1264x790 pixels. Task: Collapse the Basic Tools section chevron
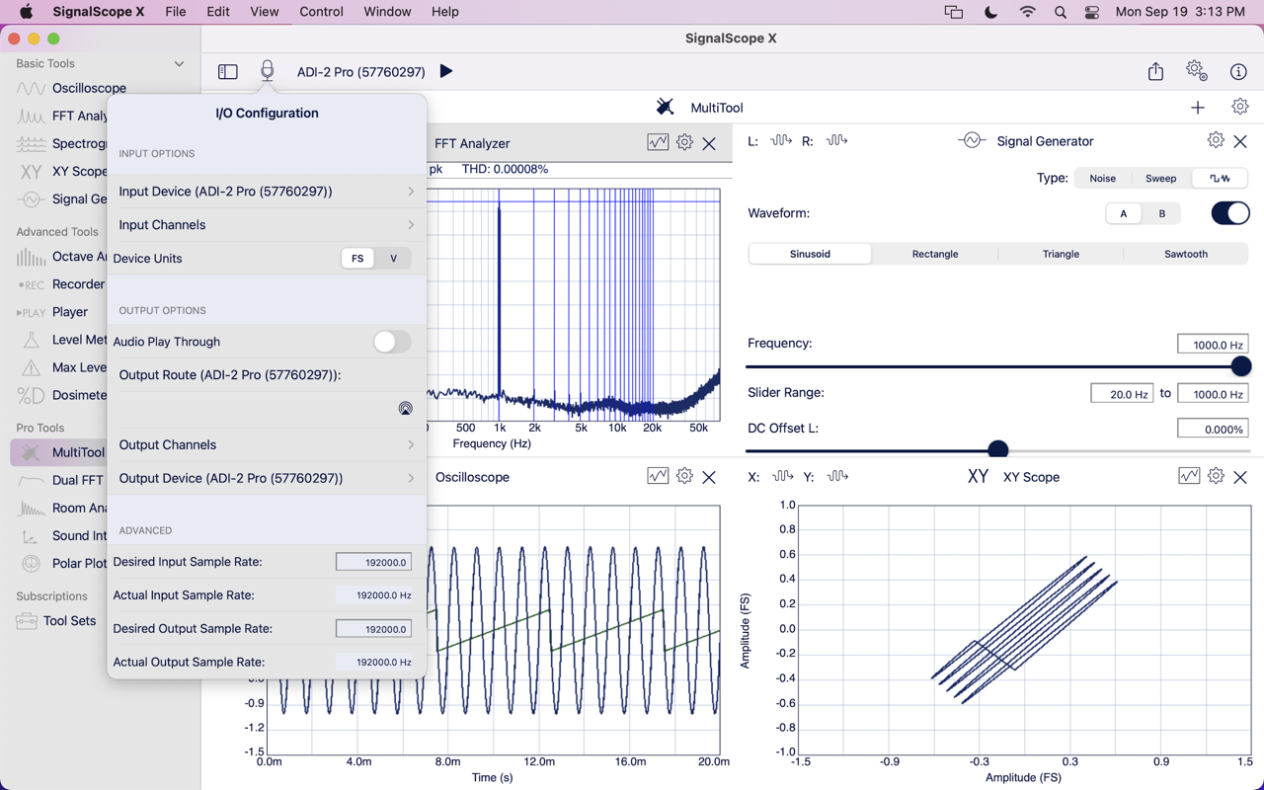[179, 64]
